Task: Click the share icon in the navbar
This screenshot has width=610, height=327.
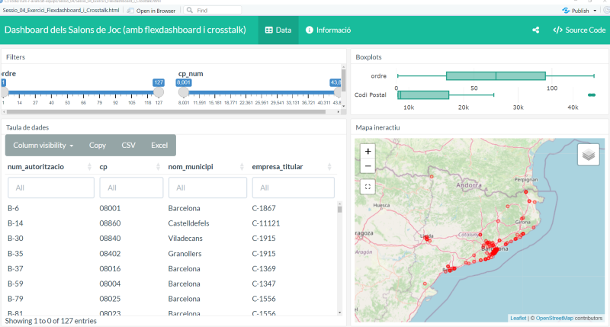Action: click(x=536, y=30)
